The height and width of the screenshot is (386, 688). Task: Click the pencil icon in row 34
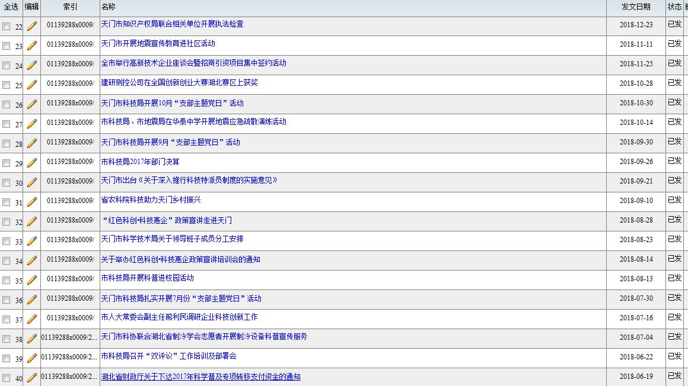(x=32, y=260)
